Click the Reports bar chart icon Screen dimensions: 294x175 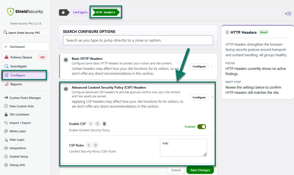6,84
